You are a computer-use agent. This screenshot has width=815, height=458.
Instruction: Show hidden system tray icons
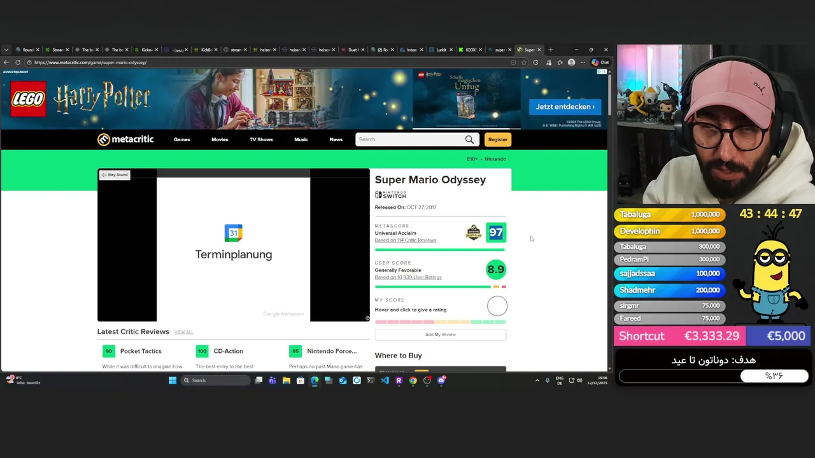537,380
